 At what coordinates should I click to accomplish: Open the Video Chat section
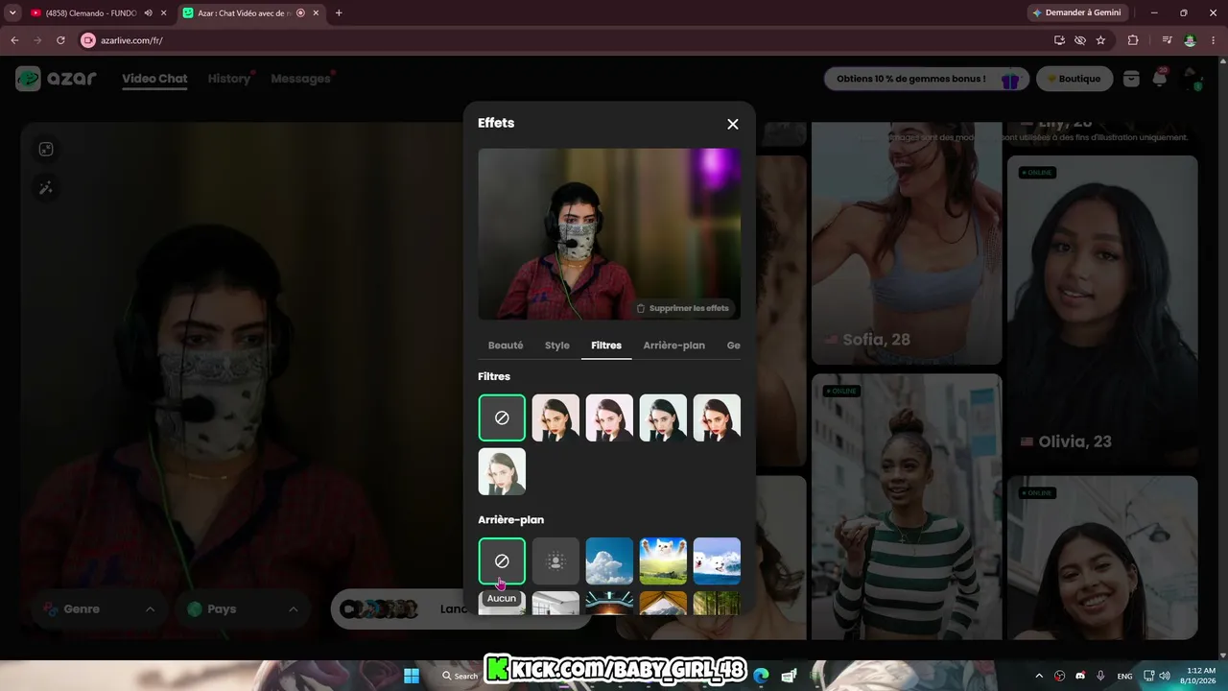[x=154, y=79]
